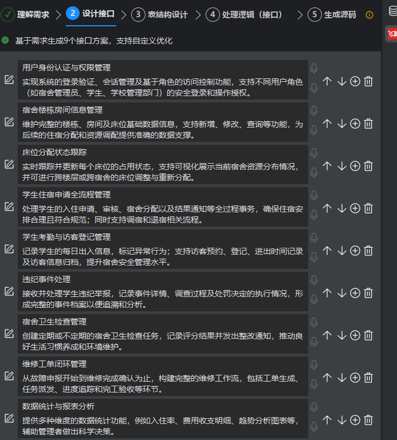This screenshot has height=440, width=397.
Task: Click microphone beside title 宿舍楼栋房间信息管理
Action: click(x=314, y=111)
